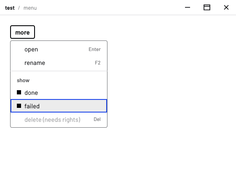Screen dimensions: 236x177
Task: Click the 'menu' breadcrumb in title bar
Action: (x=30, y=8)
